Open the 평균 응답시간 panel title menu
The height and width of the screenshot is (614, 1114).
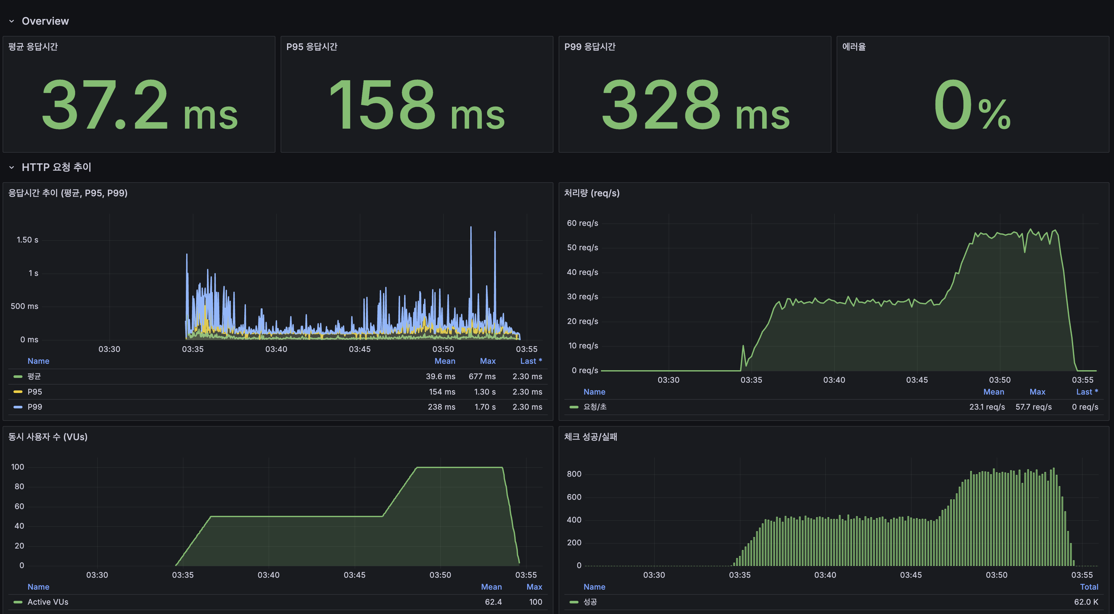(x=33, y=47)
